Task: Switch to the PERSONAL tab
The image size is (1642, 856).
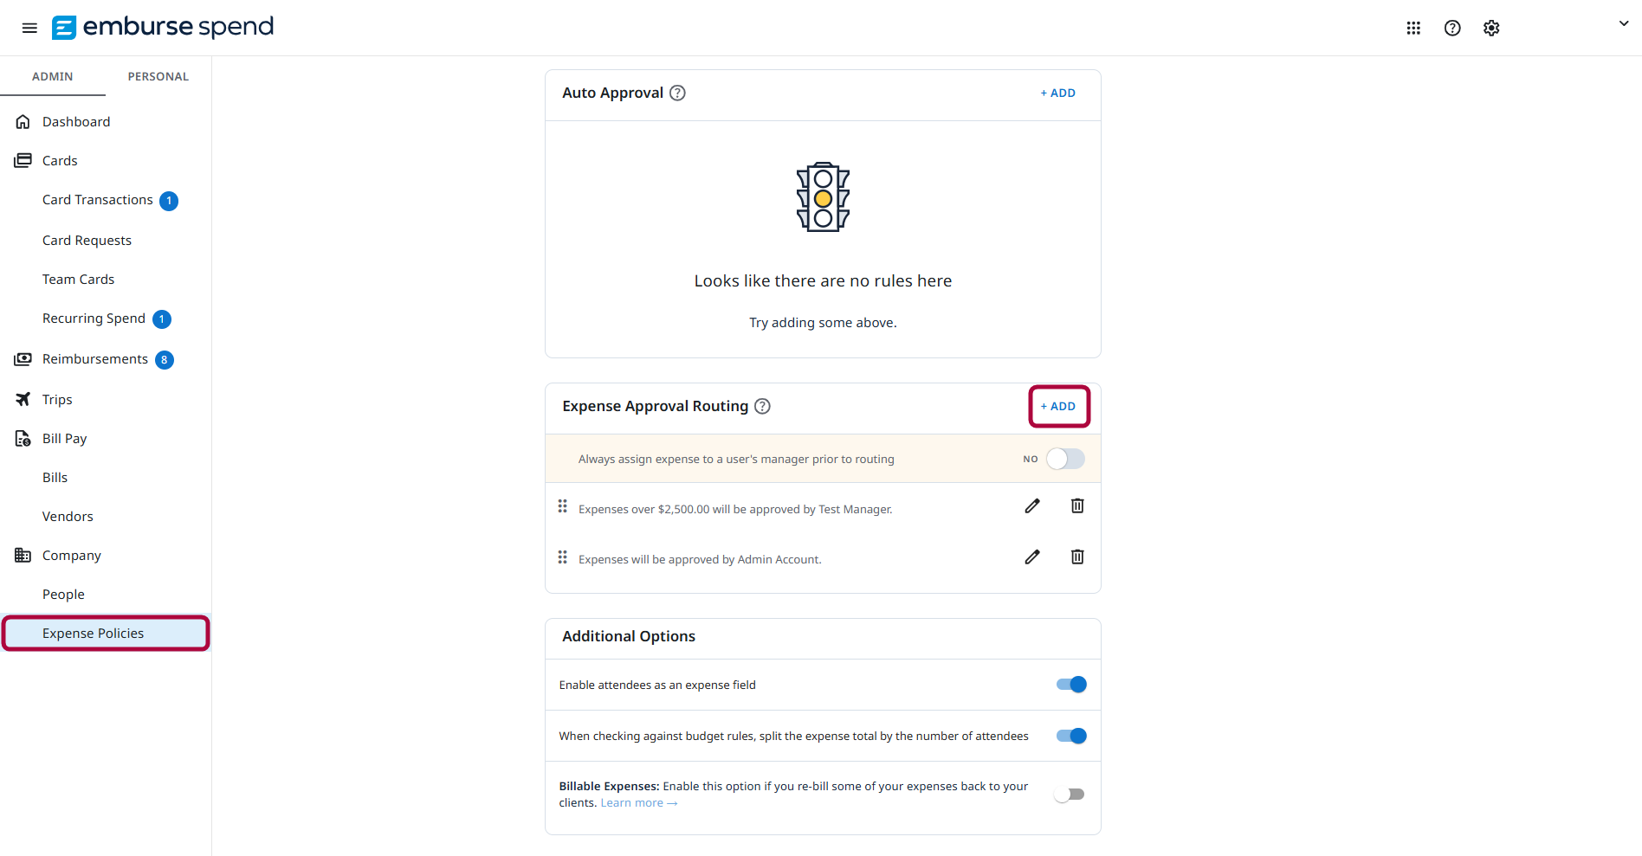Action: point(158,76)
